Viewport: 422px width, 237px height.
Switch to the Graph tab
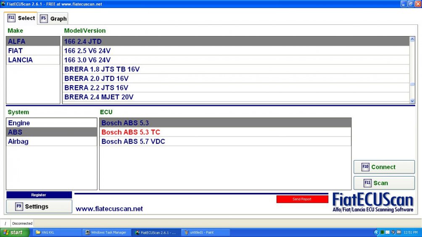click(53, 18)
